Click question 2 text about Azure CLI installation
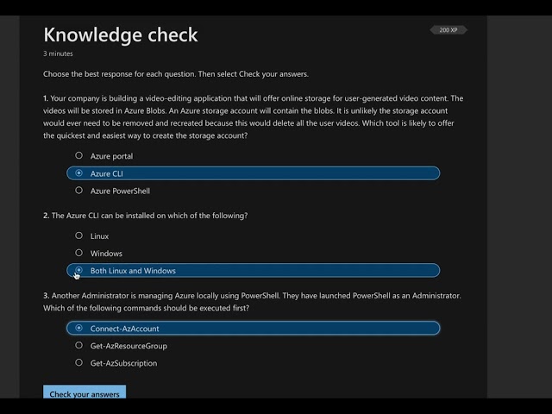 pos(146,216)
